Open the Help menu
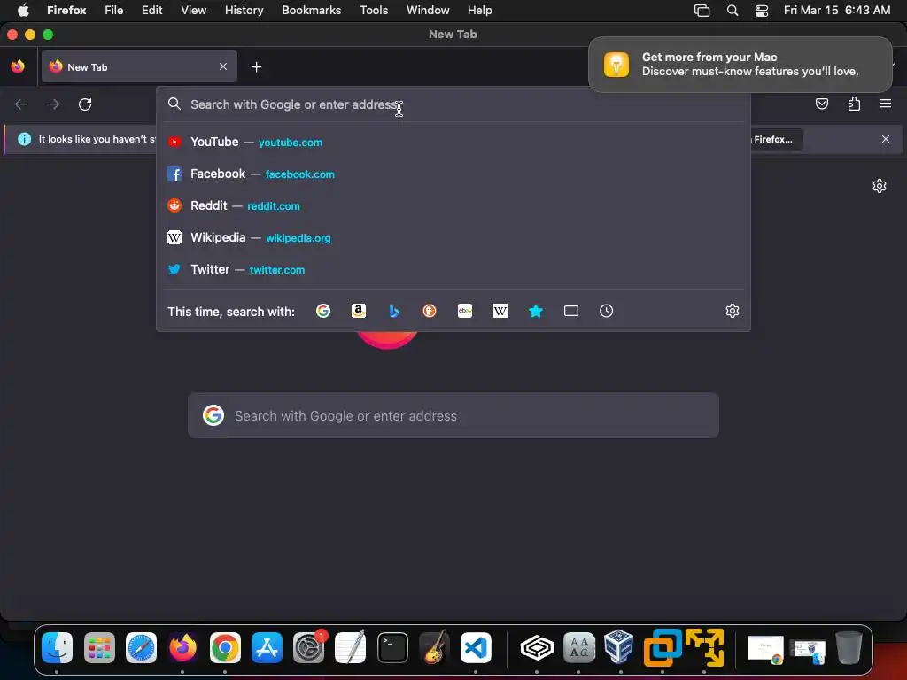907x680 pixels. (479, 10)
